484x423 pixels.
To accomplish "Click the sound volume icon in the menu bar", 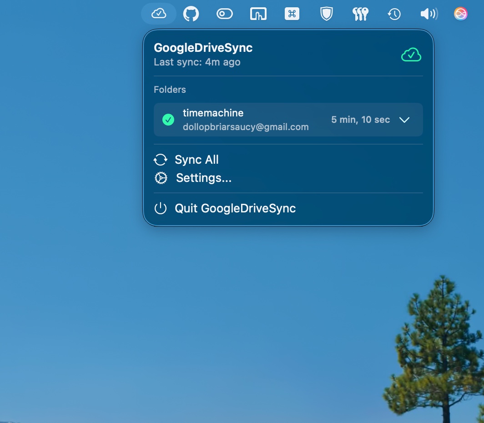I will (428, 14).
